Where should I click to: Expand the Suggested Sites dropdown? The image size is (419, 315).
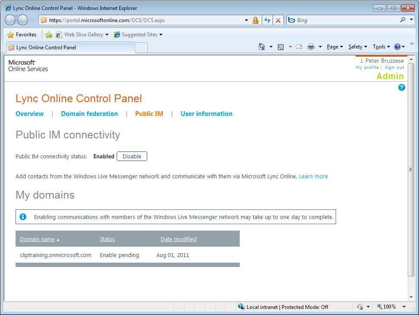coord(161,35)
